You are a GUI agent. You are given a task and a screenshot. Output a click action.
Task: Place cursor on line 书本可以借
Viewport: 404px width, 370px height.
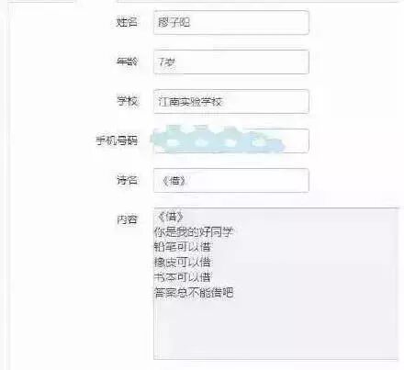pyautogui.click(x=183, y=277)
